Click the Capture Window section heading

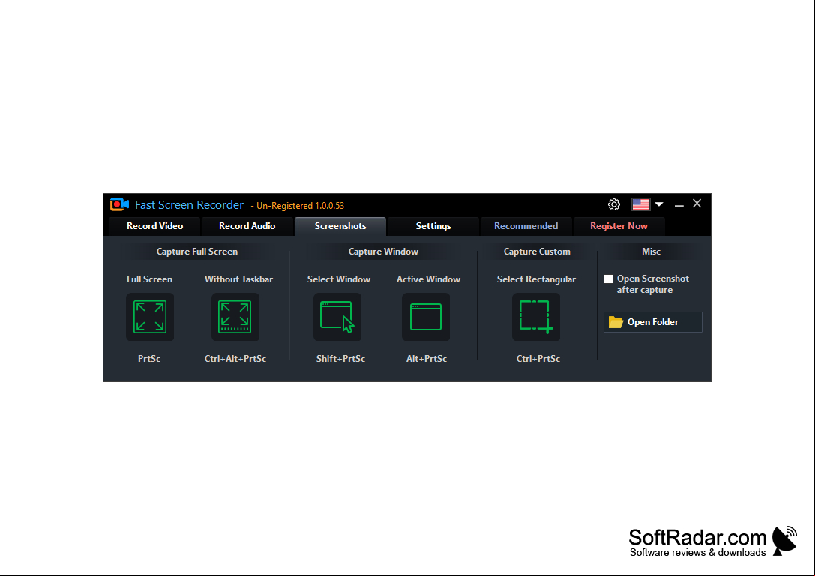coord(384,252)
